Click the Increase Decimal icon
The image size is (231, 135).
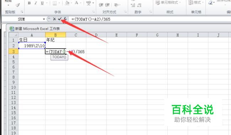133,5
